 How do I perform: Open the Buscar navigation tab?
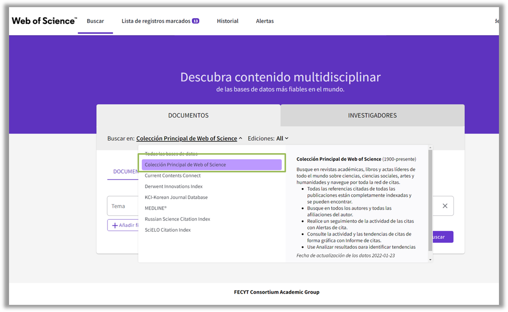click(95, 21)
